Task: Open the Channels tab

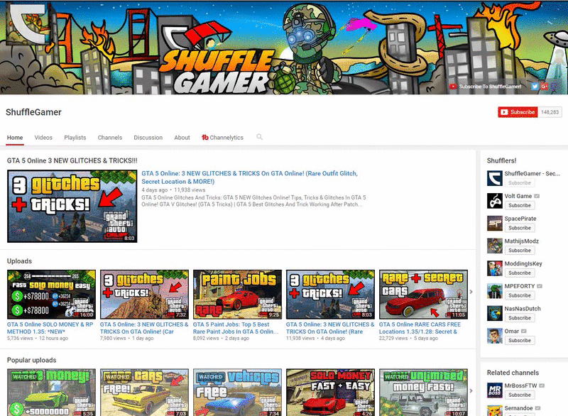Action: tap(110, 138)
